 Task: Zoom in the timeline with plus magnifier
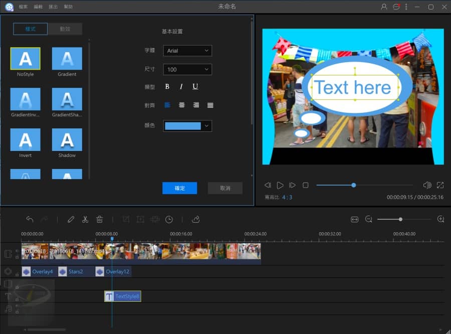(440, 219)
